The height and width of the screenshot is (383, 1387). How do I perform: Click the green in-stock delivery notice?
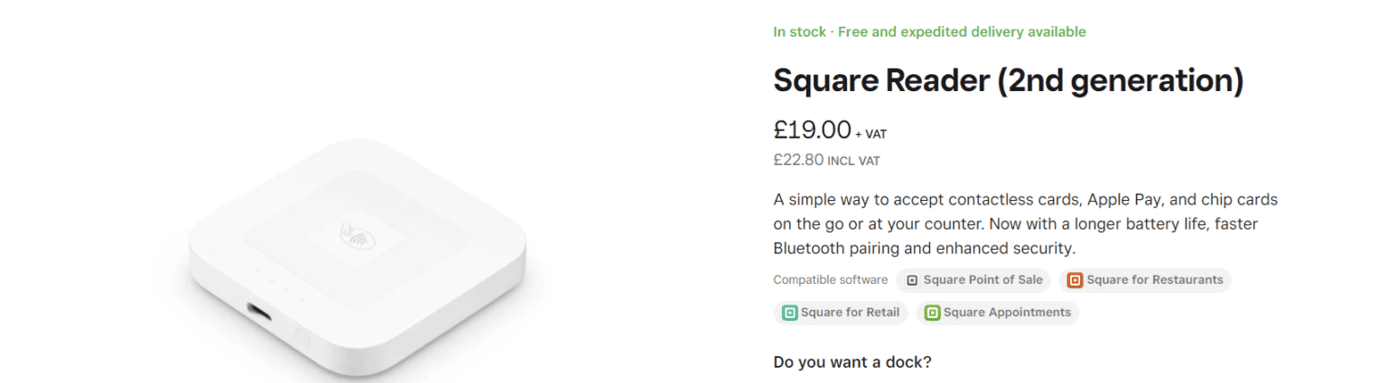pyautogui.click(x=929, y=32)
